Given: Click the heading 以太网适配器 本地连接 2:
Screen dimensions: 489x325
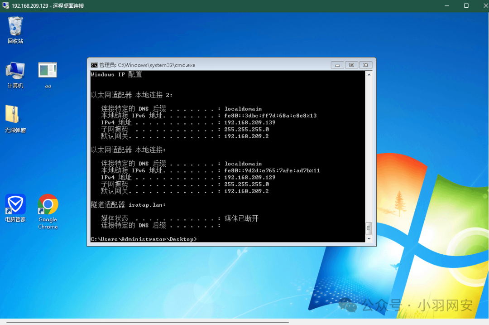Looking at the screenshot, I should [132, 95].
